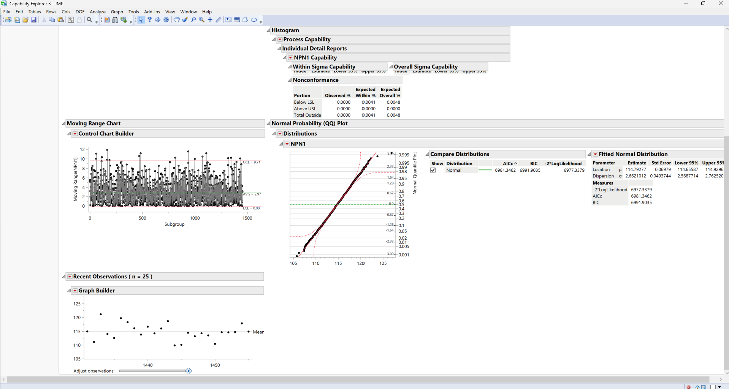
Task: Open the Control Chart Builder red triangle menu
Action: pos(75,133)
